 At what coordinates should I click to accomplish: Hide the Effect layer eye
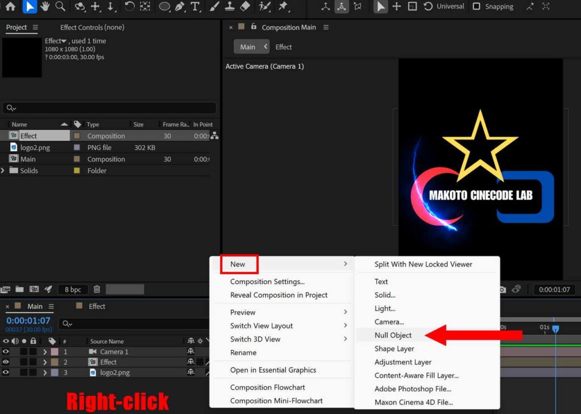pyautogui.click(x=6, y=362)
